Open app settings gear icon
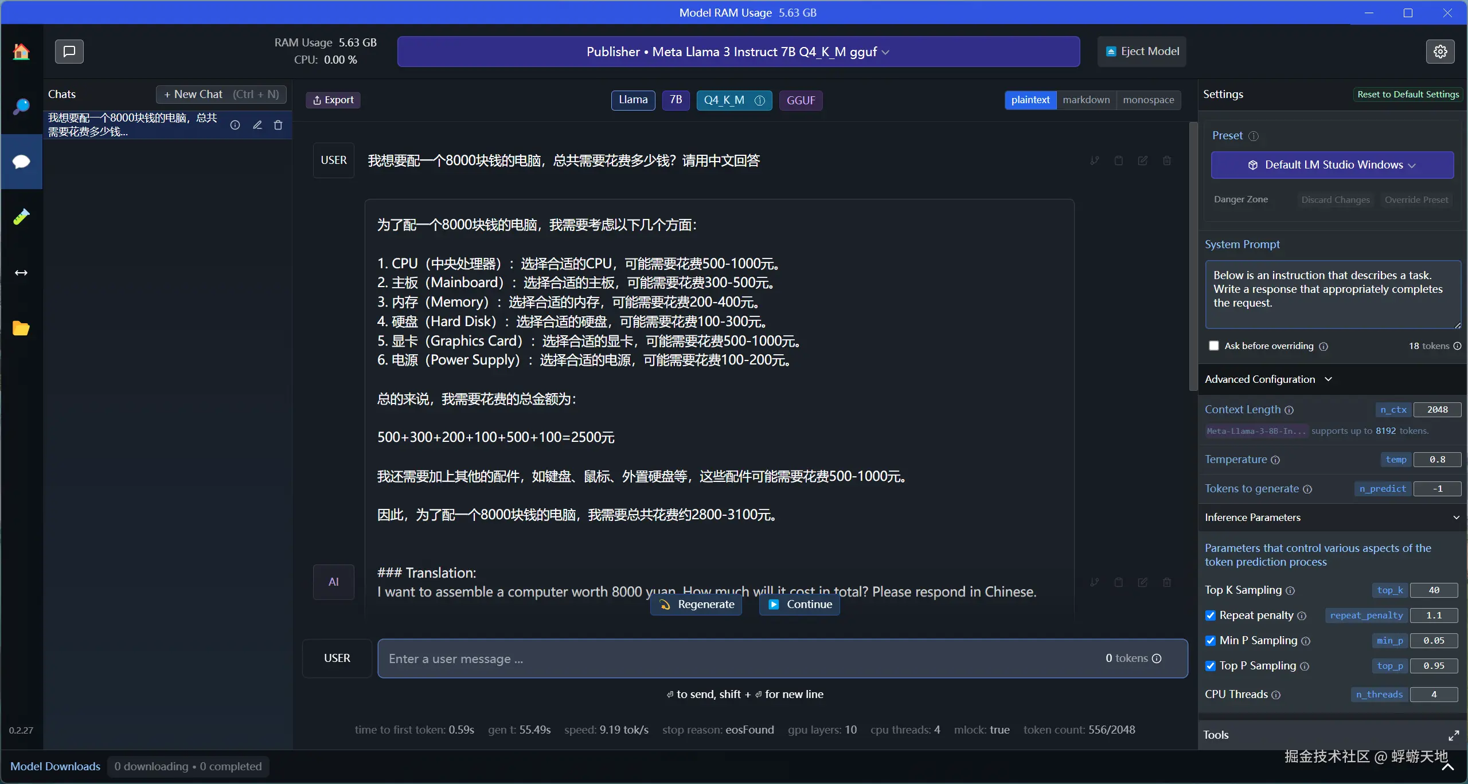 [x=1440, y=52]
